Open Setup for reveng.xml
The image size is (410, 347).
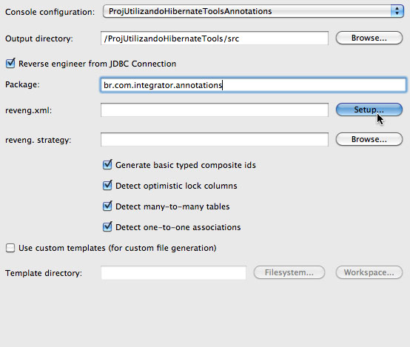pyautogui.click(x=369, y=110)
